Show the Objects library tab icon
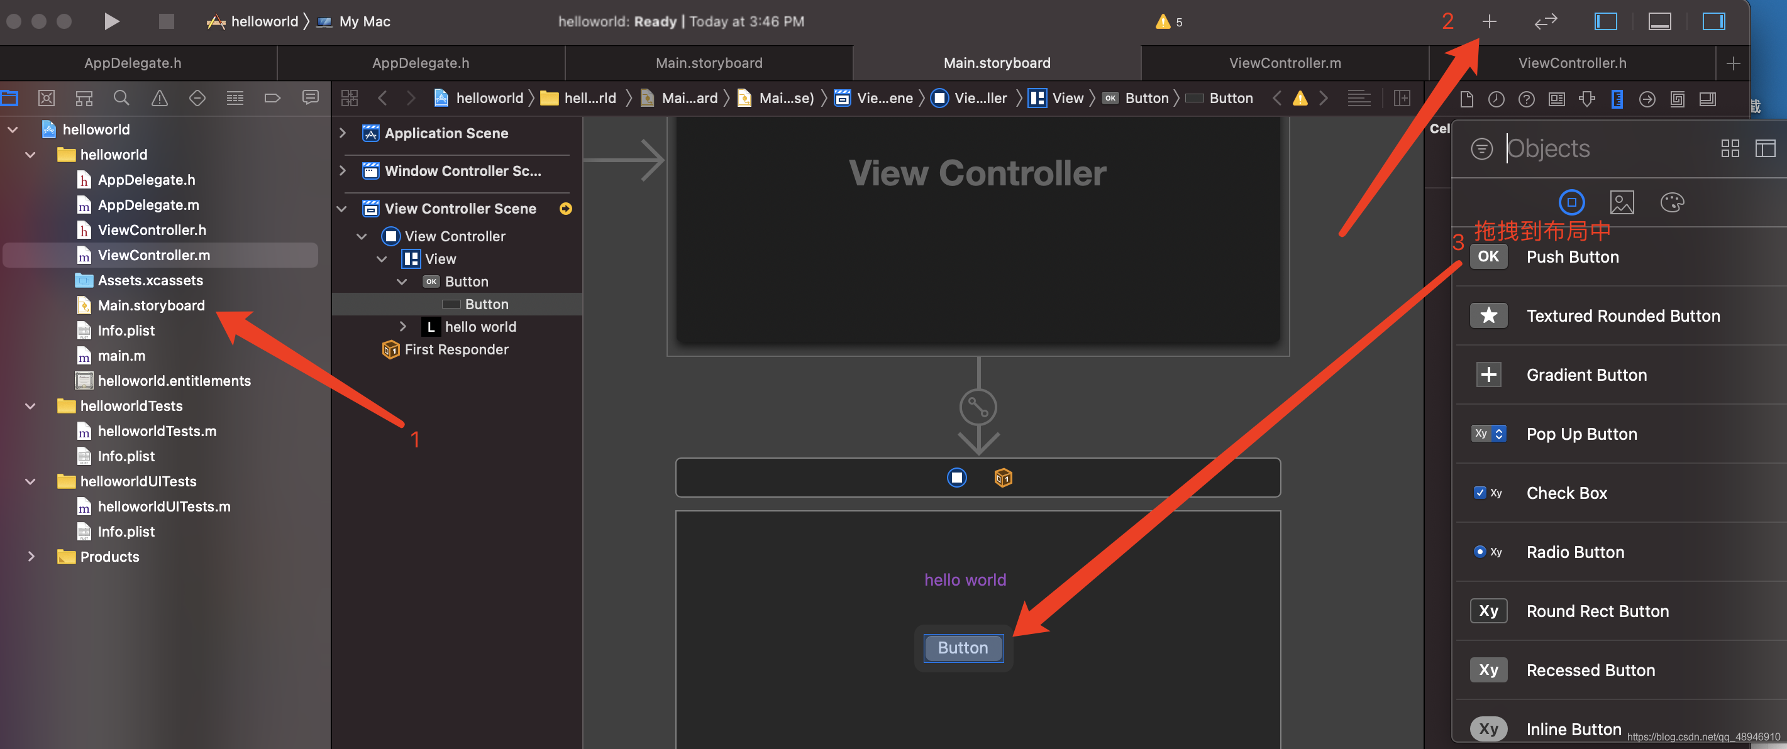Viewport: 1787px width, 749px height. coord(1572,202)
